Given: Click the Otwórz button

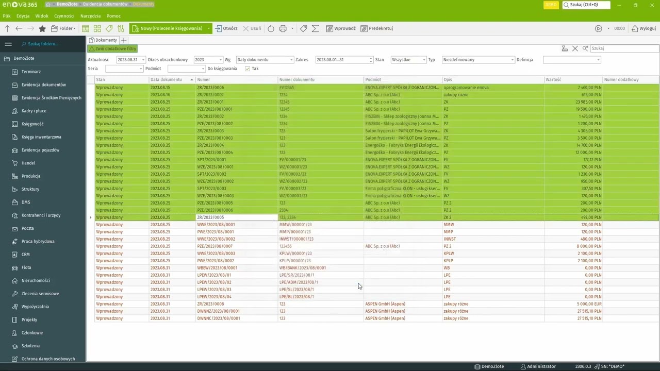Looking at the screenshot, I should click(x=226, y=28).
